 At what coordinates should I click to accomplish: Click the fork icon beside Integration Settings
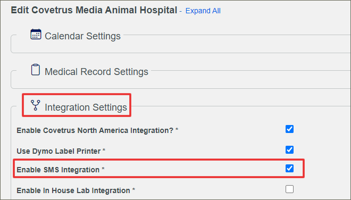[36, 105]
